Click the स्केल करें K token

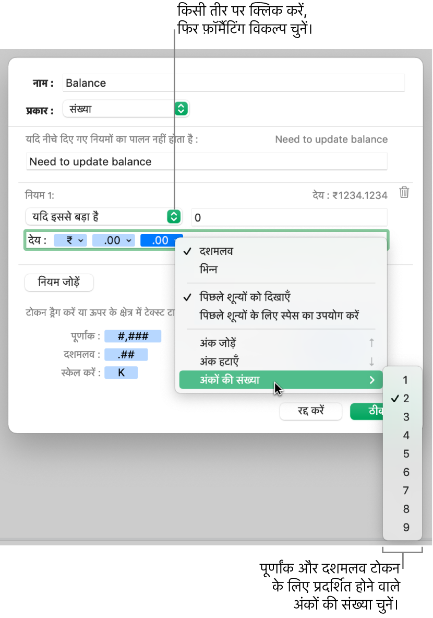click(x=121, y=373)
